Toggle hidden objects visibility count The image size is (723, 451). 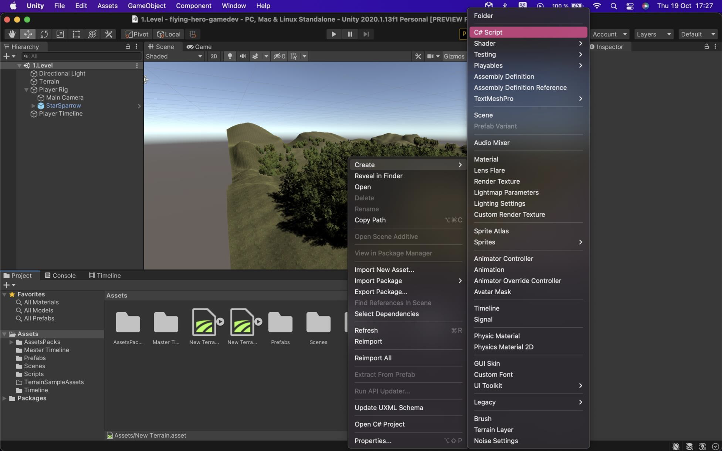(x=279, y=56)
